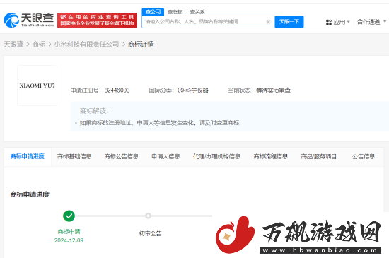Open the 商标基础信息 tab

click(74, 156)
